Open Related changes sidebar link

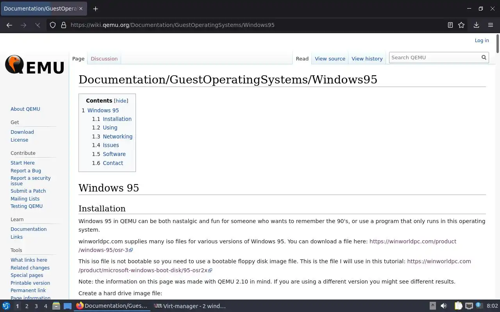click(30, 268)
